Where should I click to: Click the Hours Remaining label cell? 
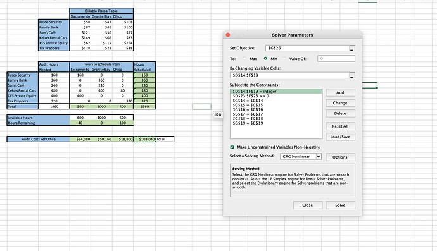(x=39, y=123)
